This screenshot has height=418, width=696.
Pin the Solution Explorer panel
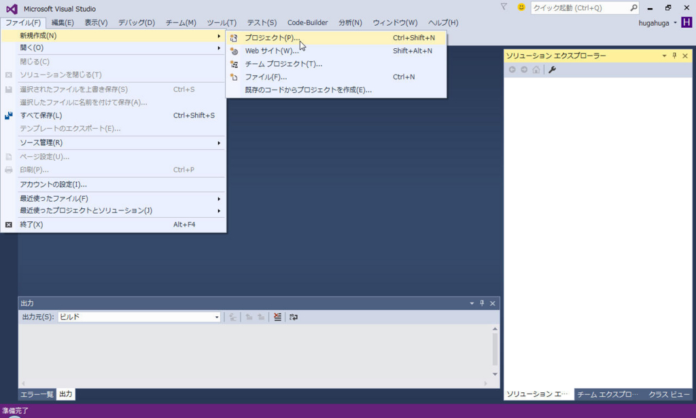coord(674,56)
